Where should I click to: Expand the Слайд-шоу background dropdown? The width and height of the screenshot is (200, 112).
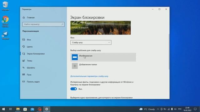pyautogui.click(x=91, y=42)
